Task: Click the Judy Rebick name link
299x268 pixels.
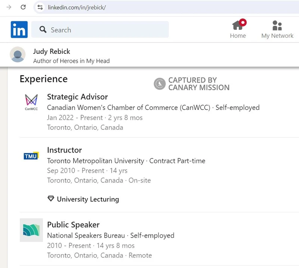Action: 52,51
